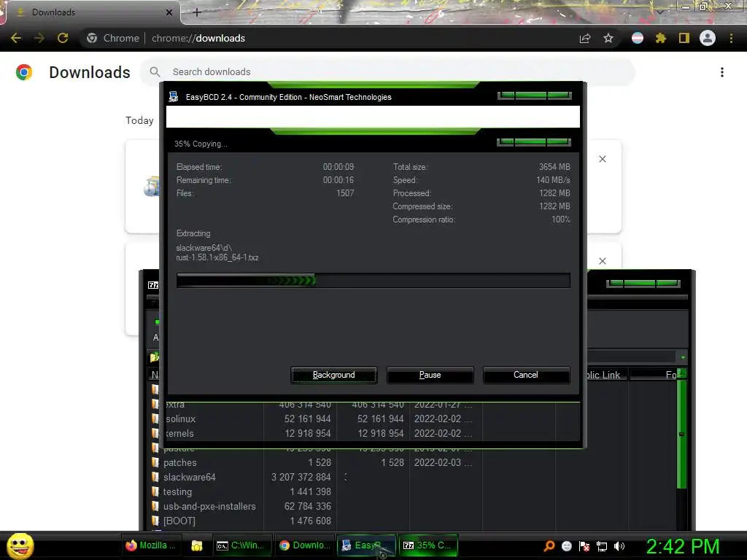Screen dimensions: 747x560
Task: Go forward in Chrome
Action: [39, 38]
